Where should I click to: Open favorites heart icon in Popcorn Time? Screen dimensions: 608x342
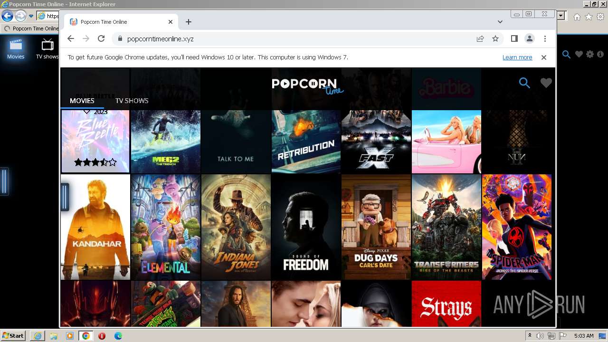pos(546,83)
